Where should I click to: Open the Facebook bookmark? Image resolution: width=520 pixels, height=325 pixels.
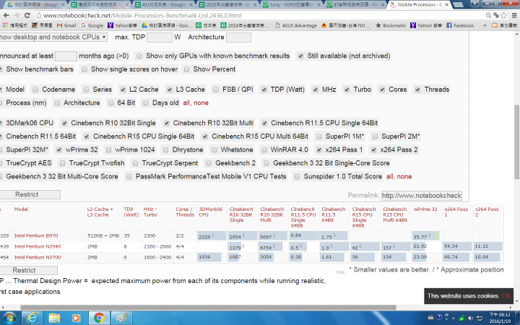(x=460, y=25)
